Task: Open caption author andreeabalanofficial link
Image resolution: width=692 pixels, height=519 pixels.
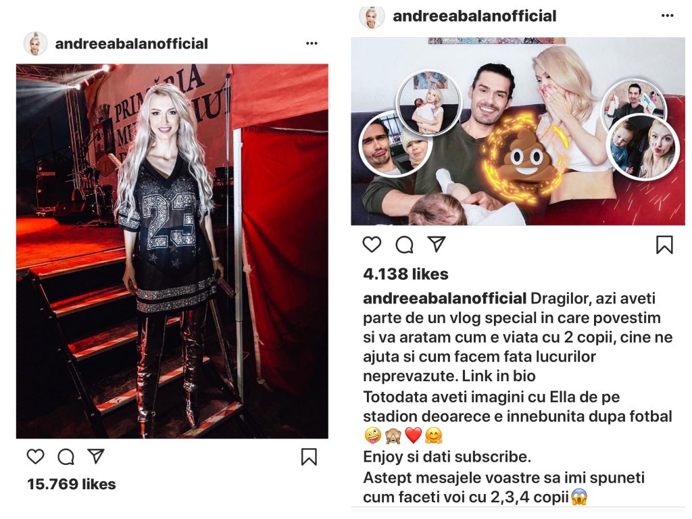Action: (x=445, y=298)
